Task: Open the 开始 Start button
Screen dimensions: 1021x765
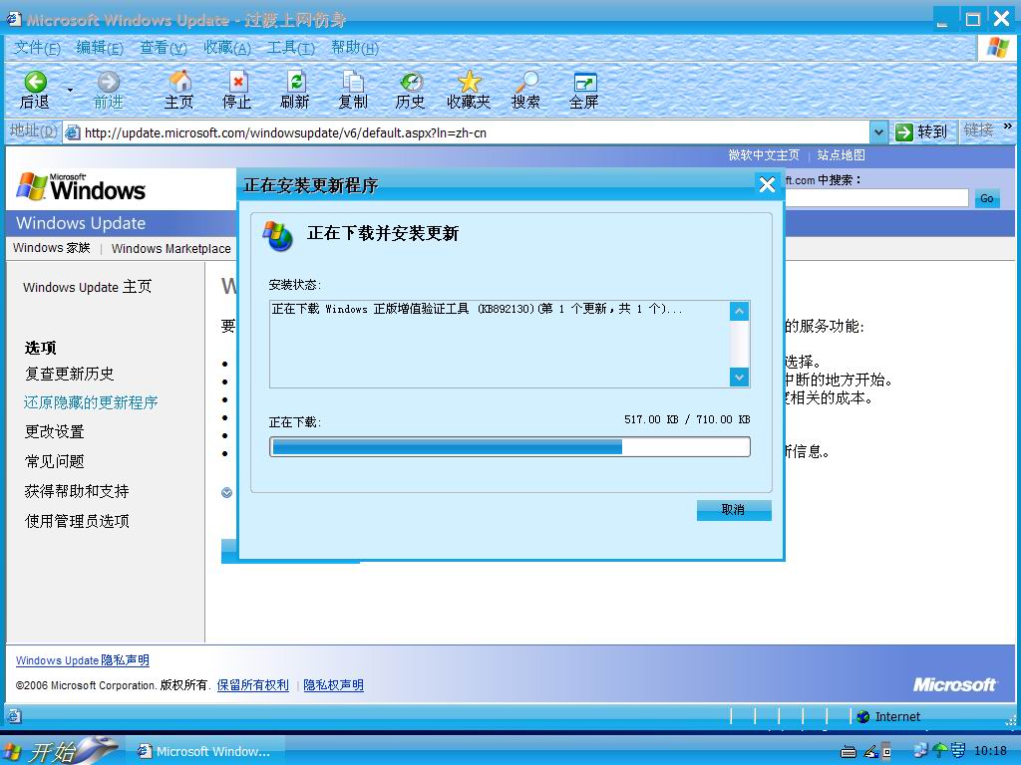Action: 59,751
